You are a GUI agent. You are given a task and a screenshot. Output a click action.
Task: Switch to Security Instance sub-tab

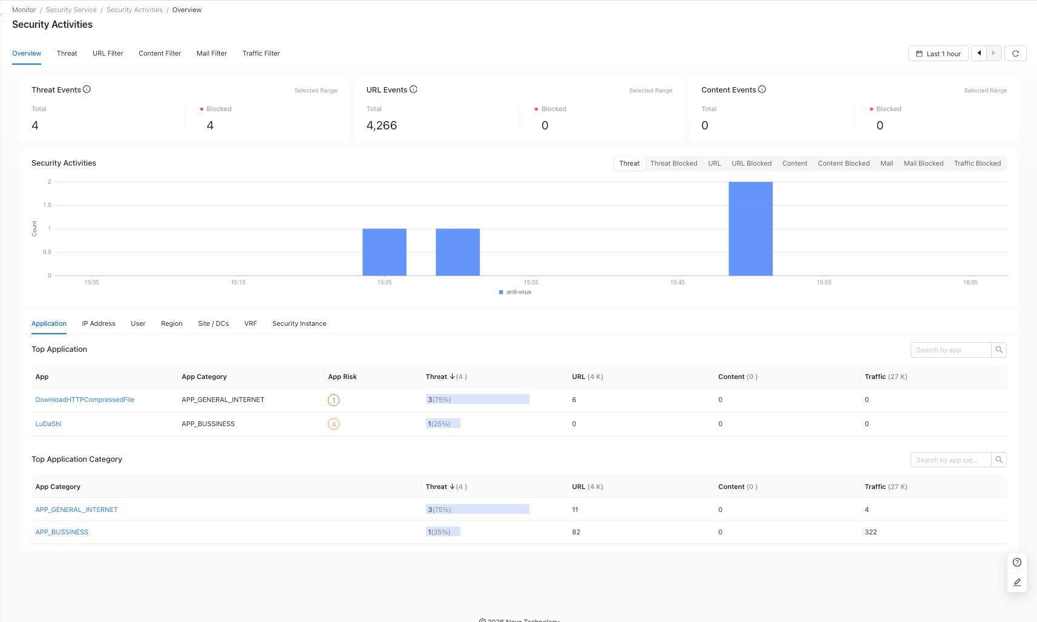[x=299, y=323]
